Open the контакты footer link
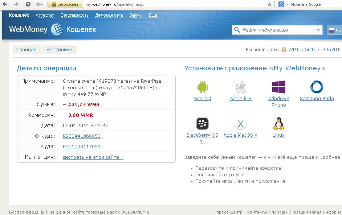This screenshot has height=215, width=342. point(257,212)
